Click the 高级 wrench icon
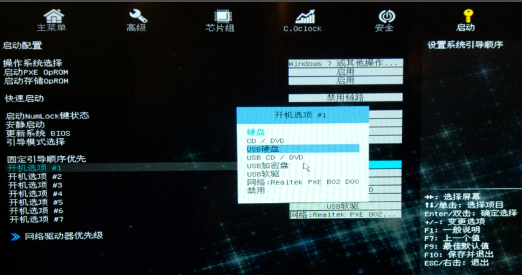522x275 pixels. [x=137, y=16]
